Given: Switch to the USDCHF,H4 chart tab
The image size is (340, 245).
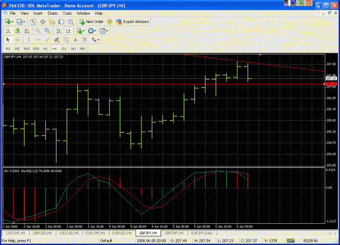Looking at the screenshot, I should [15, 233].
